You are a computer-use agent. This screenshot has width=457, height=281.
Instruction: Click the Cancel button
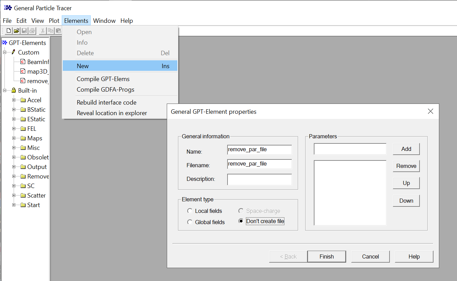tap(370, 256)
